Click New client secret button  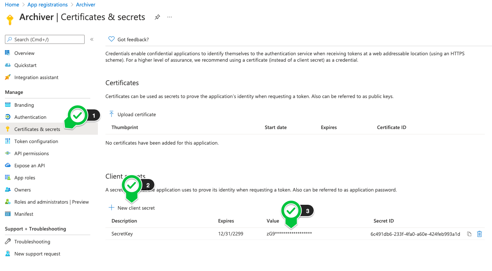pos(132,208)
